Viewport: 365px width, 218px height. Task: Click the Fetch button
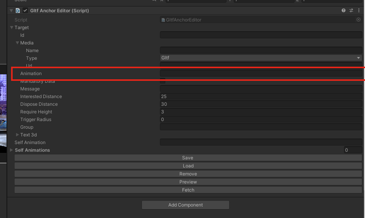point(188,190)
